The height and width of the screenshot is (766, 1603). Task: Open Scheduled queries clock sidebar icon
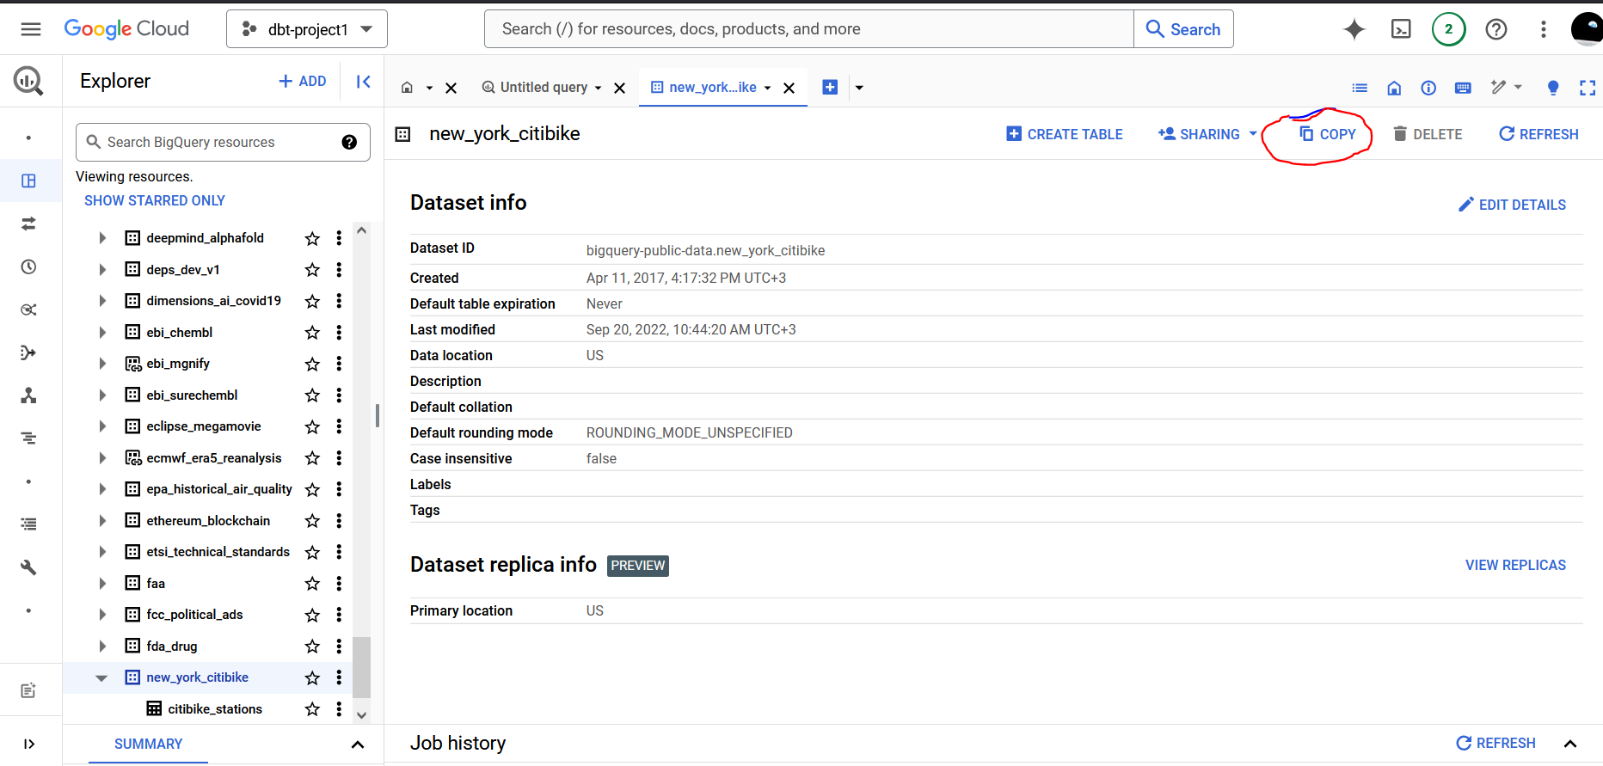[28, 267]
